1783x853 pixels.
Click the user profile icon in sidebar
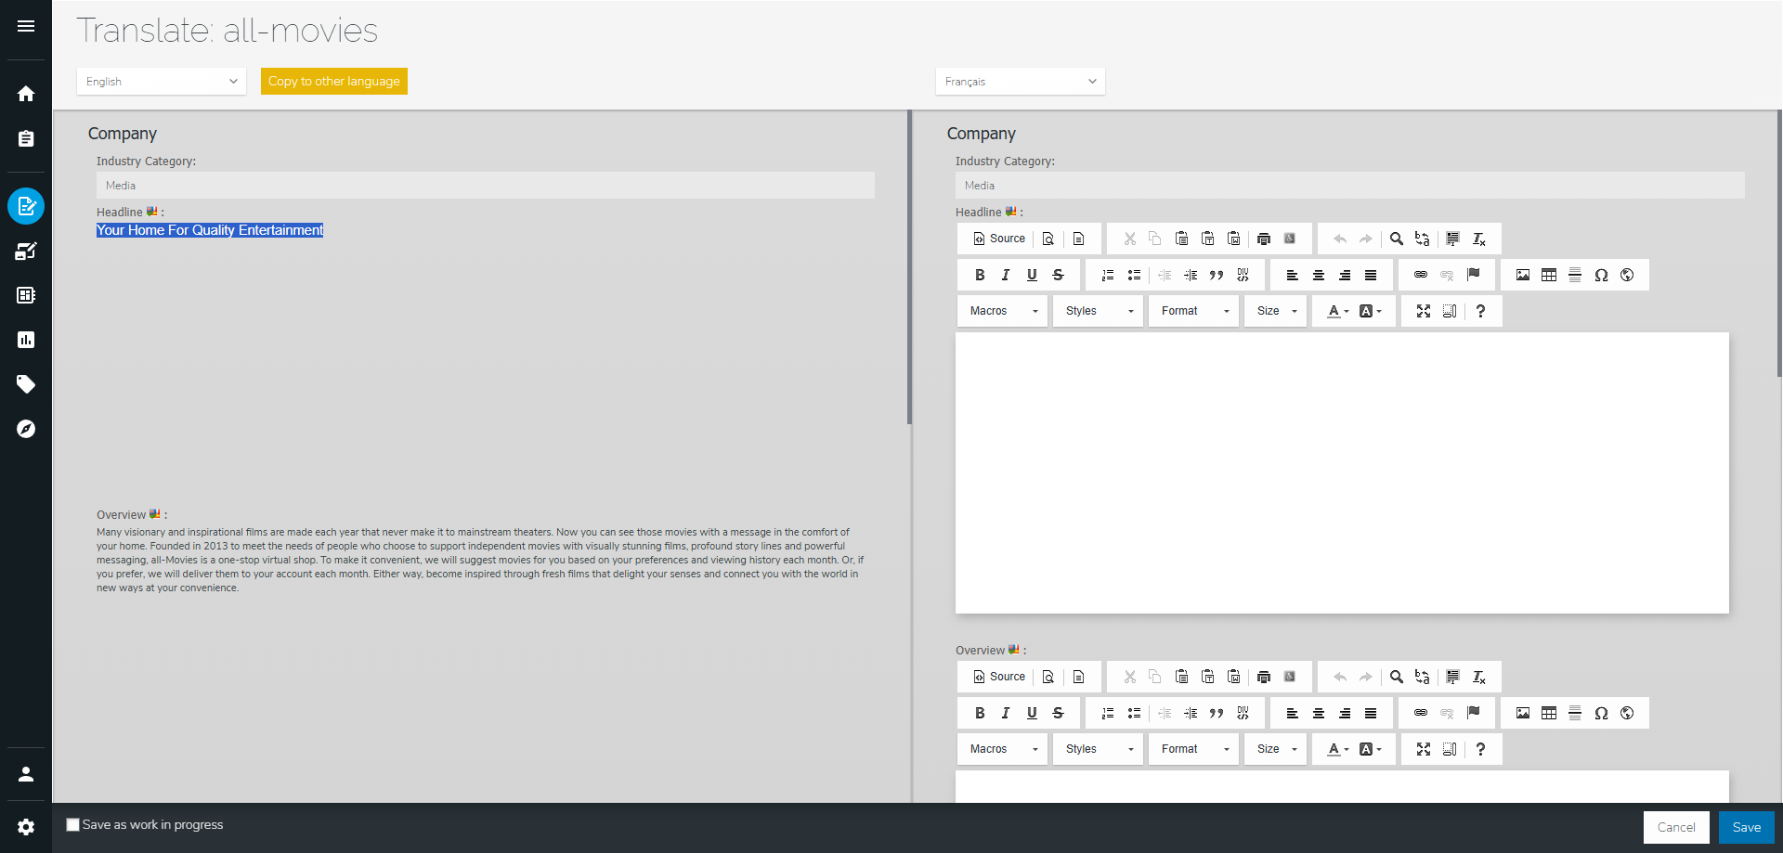click(26, 774)
